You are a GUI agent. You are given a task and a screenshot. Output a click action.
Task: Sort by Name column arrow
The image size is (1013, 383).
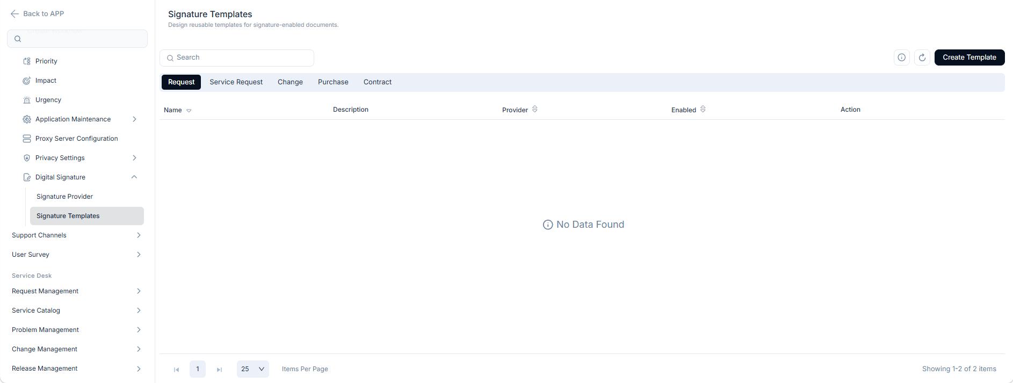click(x=189, y=111)
